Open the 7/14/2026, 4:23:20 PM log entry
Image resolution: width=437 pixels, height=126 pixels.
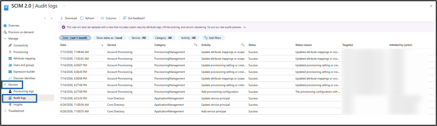(x=74, y=98)
